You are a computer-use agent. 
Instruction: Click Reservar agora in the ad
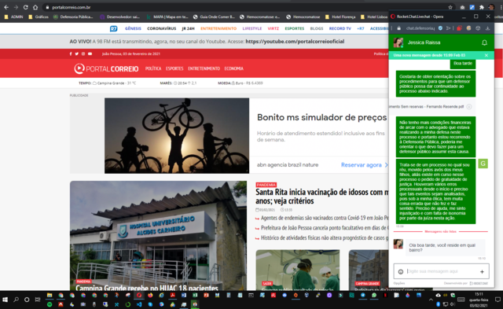coord(365,165)
